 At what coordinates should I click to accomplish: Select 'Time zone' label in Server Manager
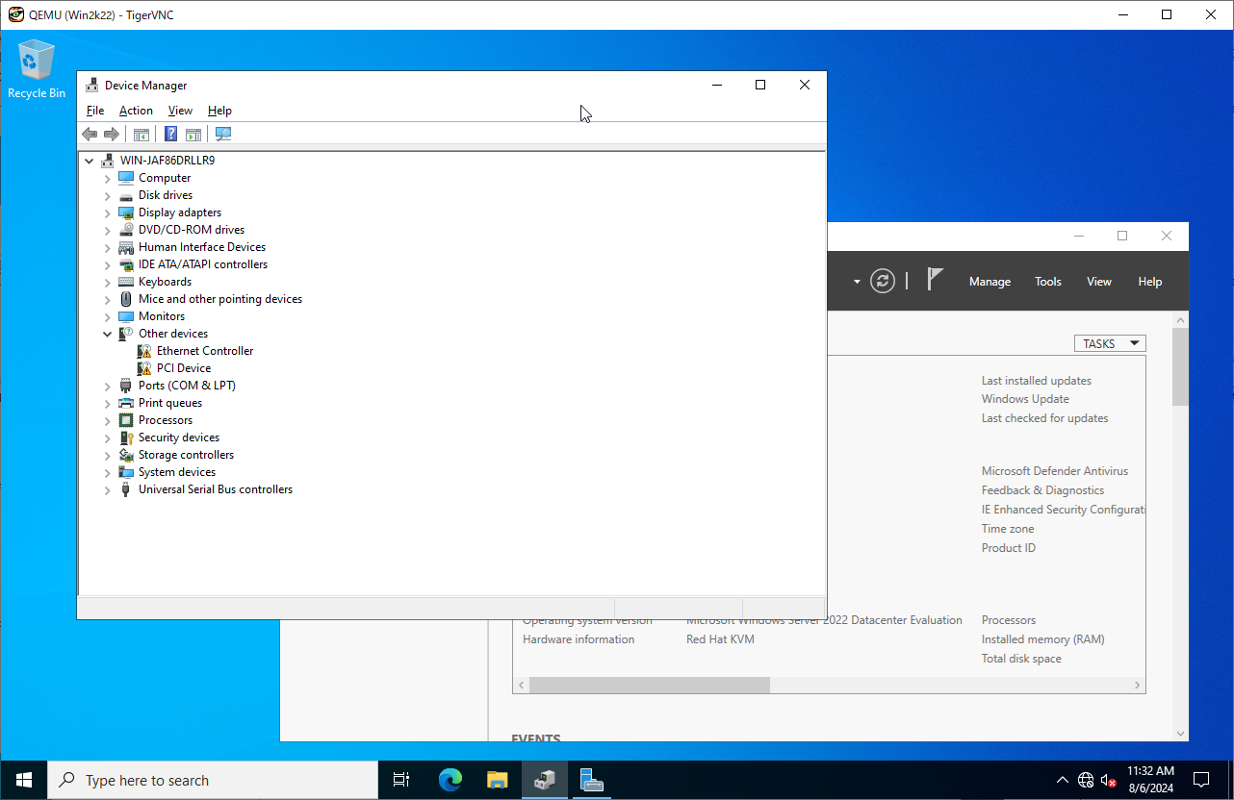click(1008, 529)
